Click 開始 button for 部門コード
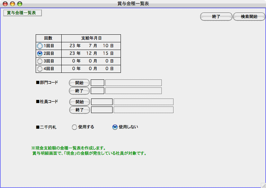 click(x=79, y=83)
